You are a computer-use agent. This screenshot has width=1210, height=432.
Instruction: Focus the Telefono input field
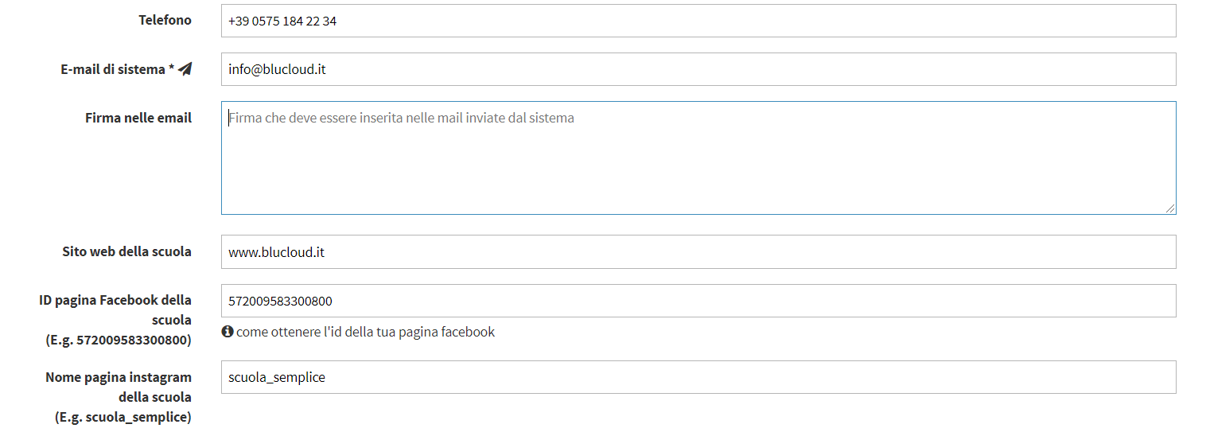698,21
